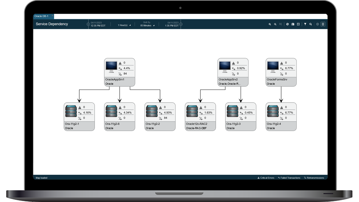This screenshot has width=359, height=202.
Task: Expand the 1 Hour(s) duration dropdown
Action: [x=124, y=25]
